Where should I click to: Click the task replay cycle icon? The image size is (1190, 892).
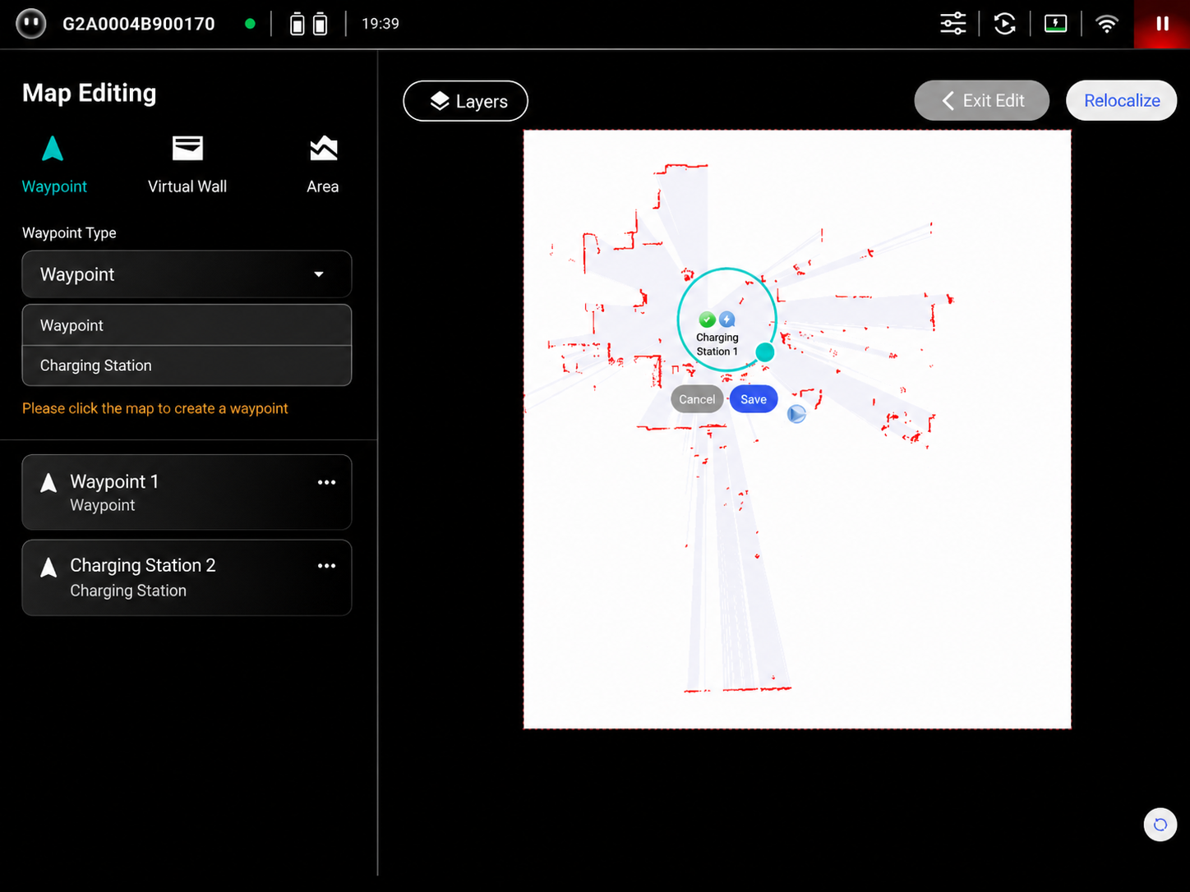(1004, 23)
